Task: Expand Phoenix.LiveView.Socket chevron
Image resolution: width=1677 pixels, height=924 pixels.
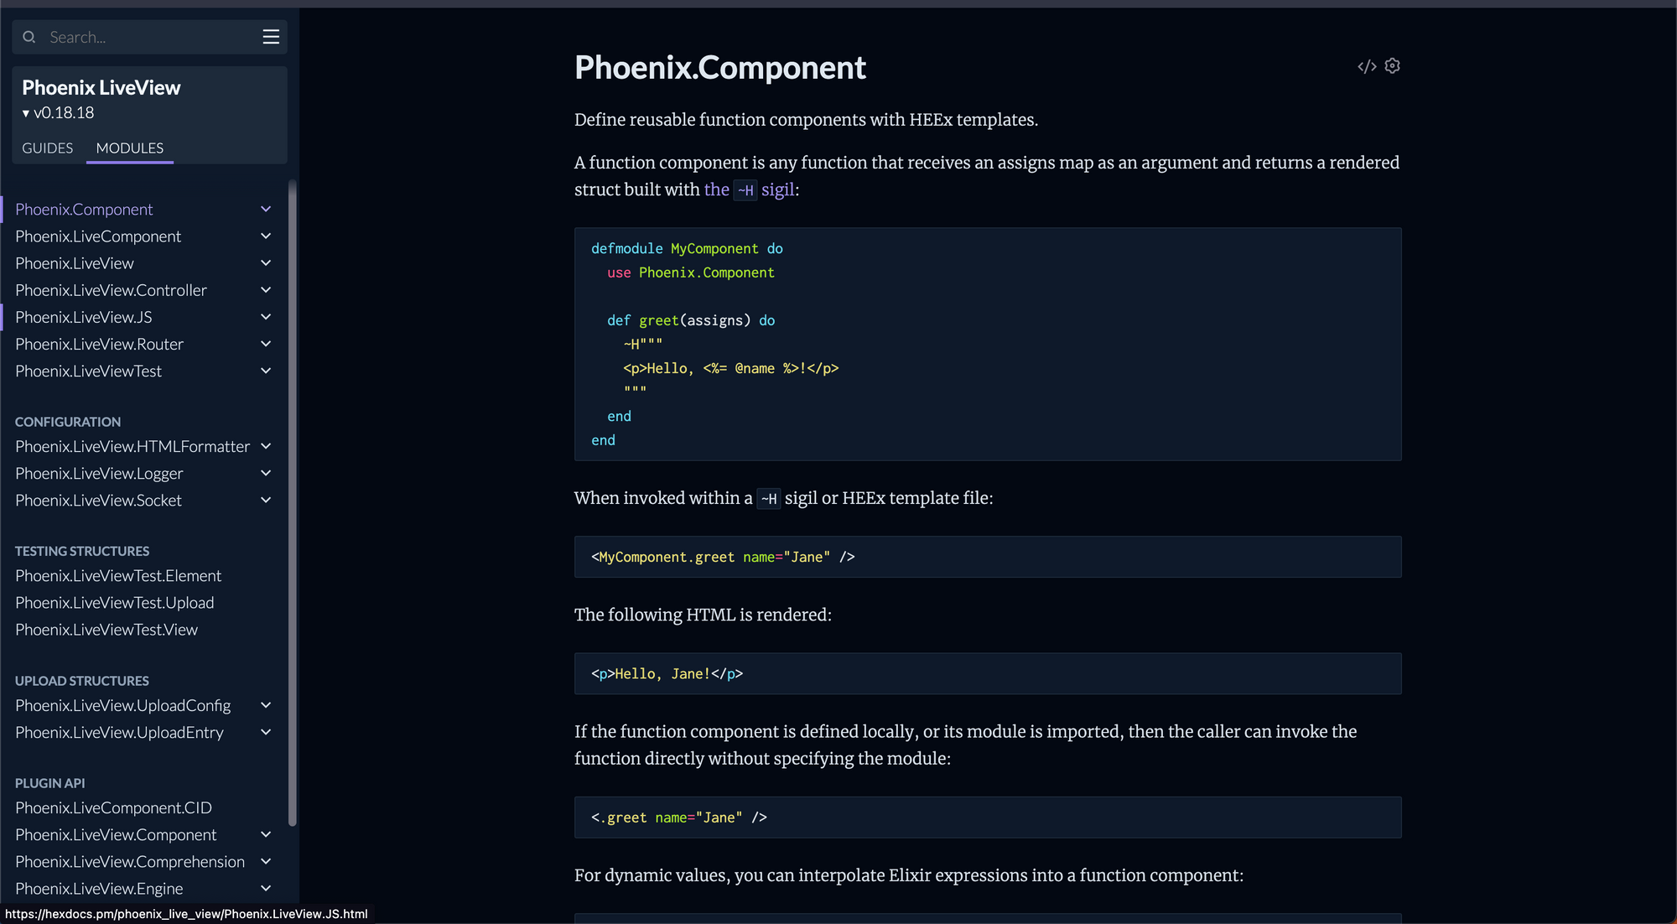Action: click(266, 500)
